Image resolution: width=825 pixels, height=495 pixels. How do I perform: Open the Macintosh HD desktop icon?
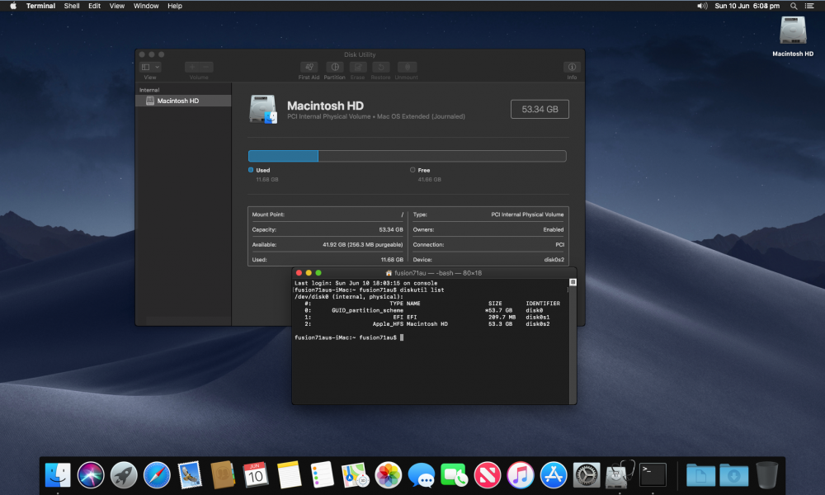[x=793, y=31]
